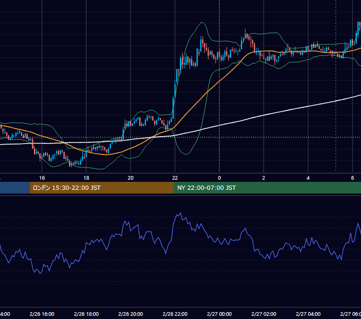Viewport: 361px width, 319px height.
Task: Click the price chart axis label 4
Action: tap(308, 178)
